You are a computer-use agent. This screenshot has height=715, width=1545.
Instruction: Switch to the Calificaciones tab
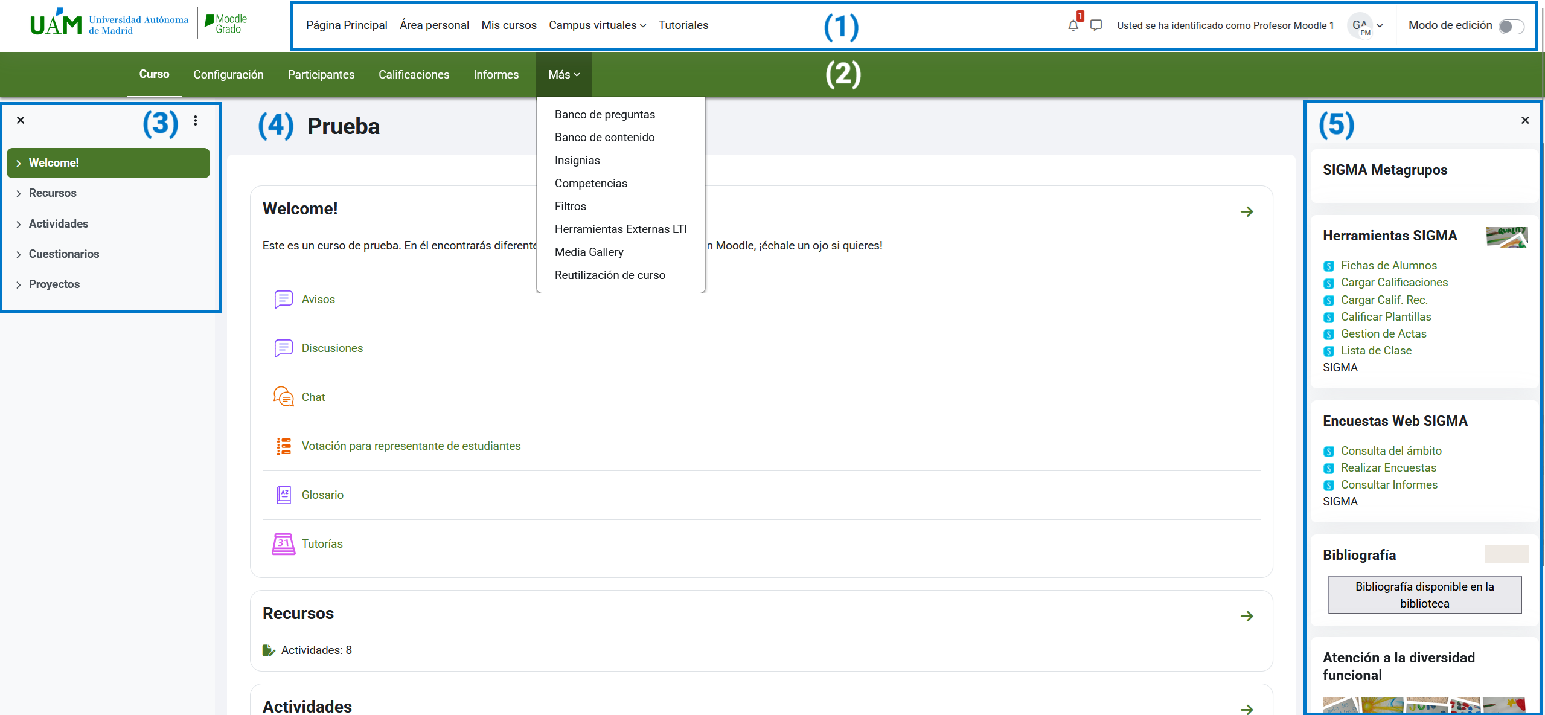coord(414,74)
